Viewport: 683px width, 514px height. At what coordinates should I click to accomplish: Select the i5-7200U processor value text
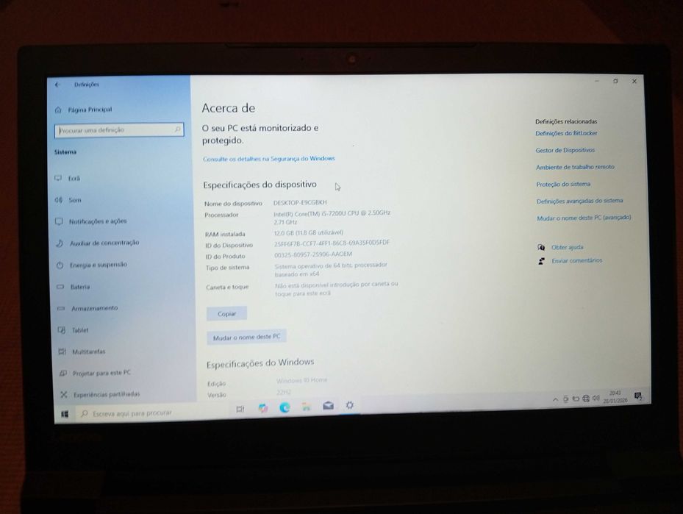pos(332,218)
